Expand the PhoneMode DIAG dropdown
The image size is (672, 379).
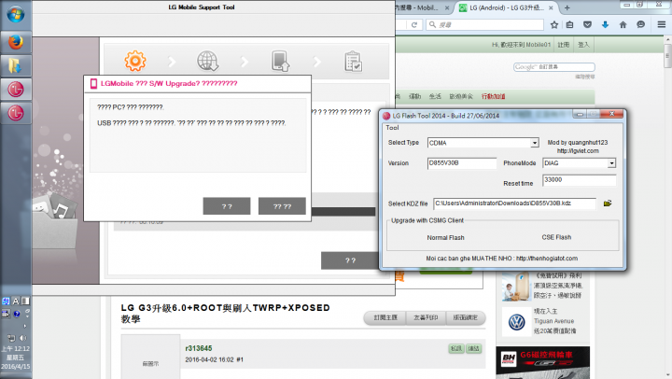click(x=611, y=163)
